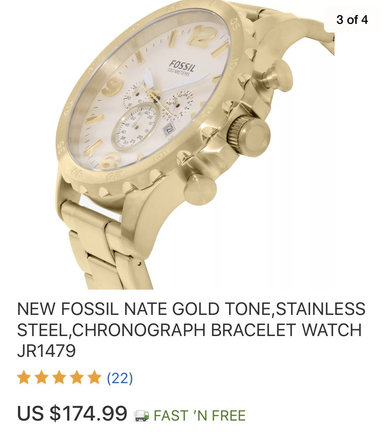This screenshot has width=388, height=432.
Task: Tap the "3 of 4" image counter badge
Action: [352, 20]
